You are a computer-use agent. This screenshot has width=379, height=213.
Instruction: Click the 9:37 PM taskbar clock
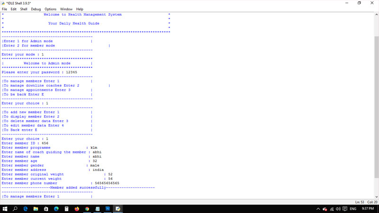coord(368,209)
